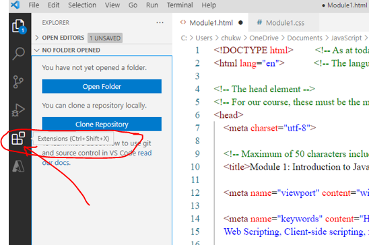The image size is (369, 245).
Task: Click the EXPLORER panel title
Action: pos(56,23)
